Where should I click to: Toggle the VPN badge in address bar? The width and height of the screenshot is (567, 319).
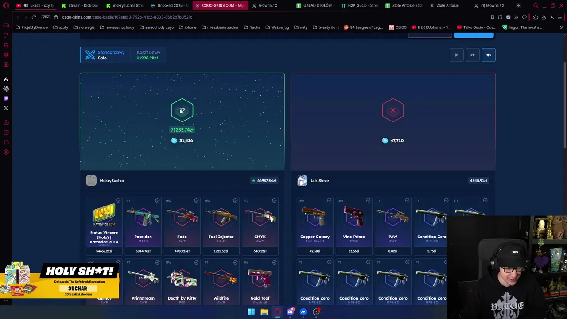point(46,17)
